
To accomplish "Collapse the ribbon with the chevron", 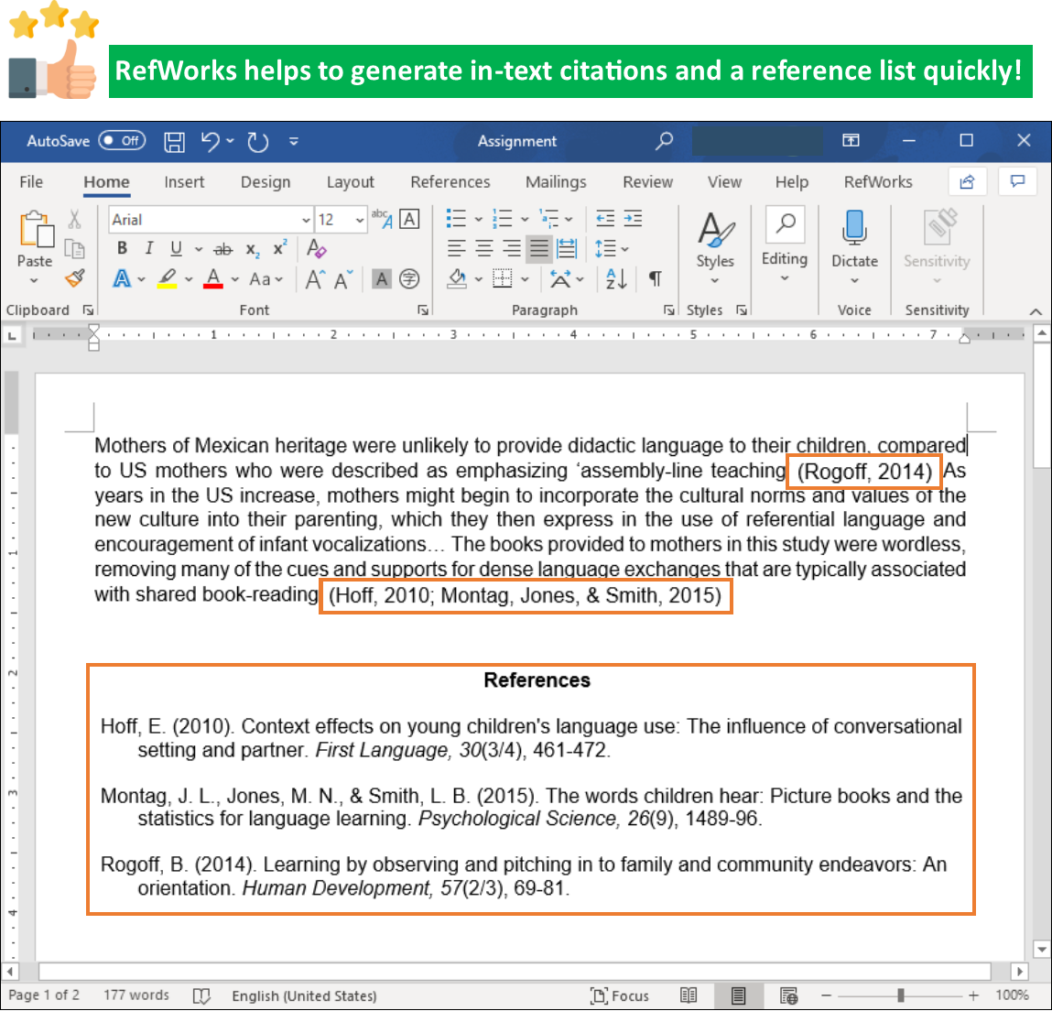I will 1036,312.
